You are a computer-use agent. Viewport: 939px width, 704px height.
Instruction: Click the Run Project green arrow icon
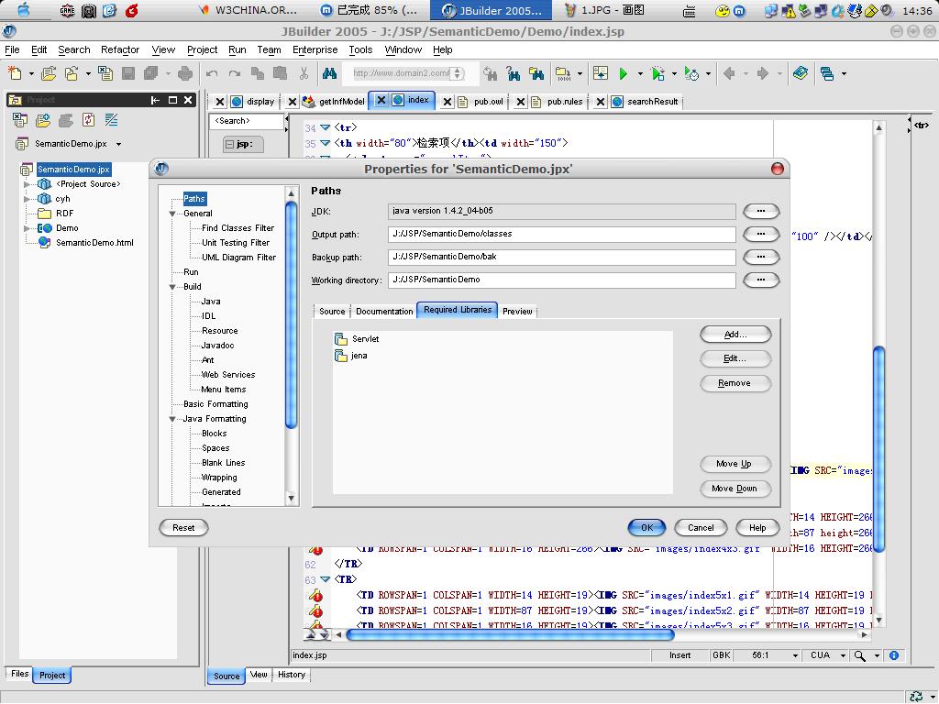[624, 73]
